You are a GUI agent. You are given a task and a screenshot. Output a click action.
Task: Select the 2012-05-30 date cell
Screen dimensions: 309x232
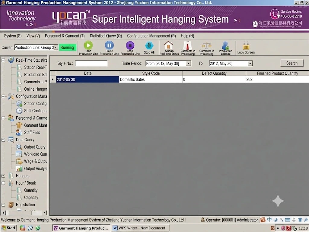(88, 79)
